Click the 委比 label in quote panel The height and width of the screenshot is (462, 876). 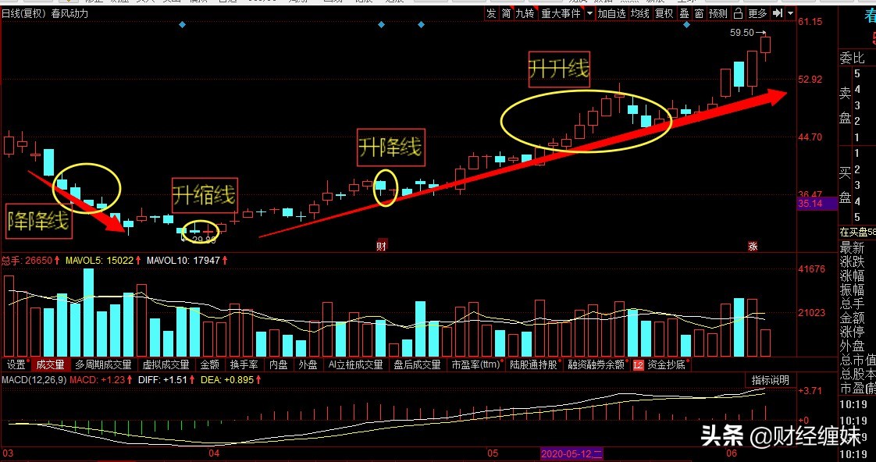coord(852,58)
